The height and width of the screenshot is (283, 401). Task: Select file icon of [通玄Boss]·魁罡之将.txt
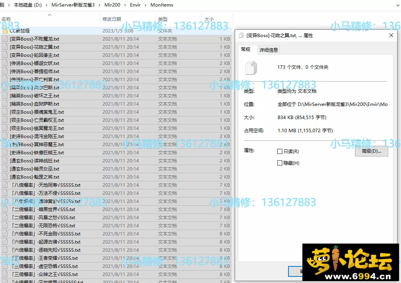[x=5, y=177]
